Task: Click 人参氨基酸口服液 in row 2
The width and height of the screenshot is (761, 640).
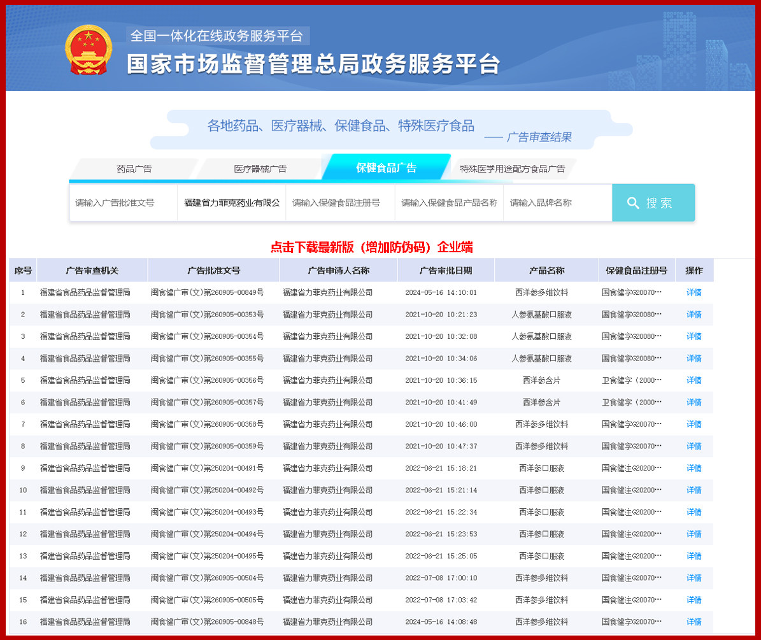Action: tap(542, 315)
